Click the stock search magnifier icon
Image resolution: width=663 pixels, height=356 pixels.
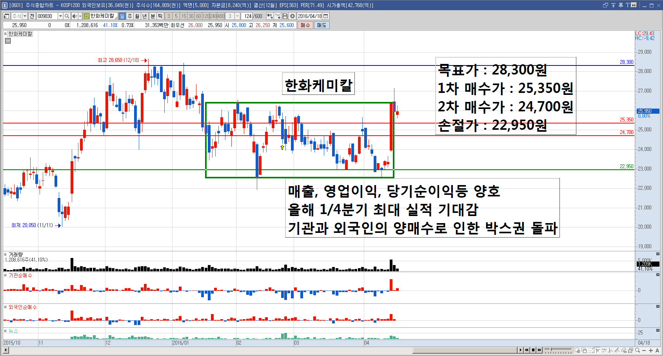point(67,16)
